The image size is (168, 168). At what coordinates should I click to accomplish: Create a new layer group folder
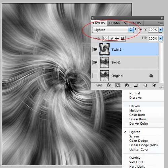136,85
